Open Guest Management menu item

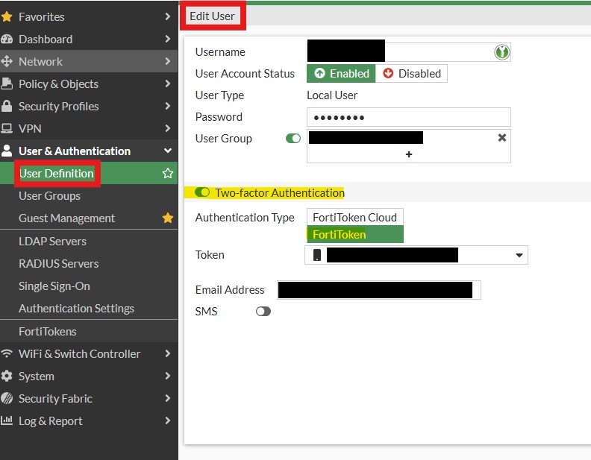click(x=89, y=218)
